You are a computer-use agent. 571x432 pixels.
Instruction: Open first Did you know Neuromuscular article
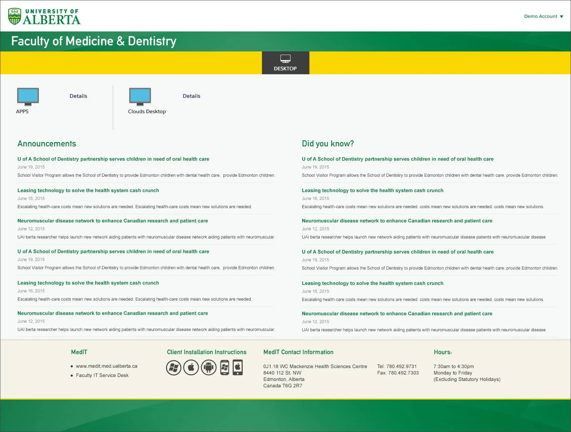pos(397,221)
